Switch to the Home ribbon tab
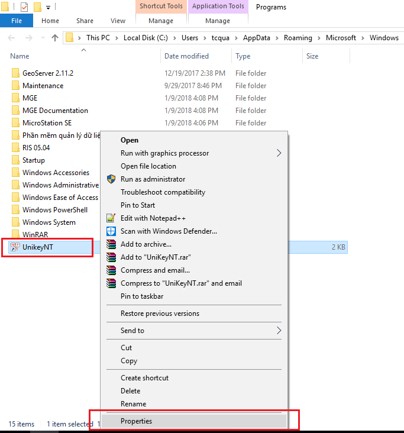The image size is (404, 433). click(x=50, y=21)
